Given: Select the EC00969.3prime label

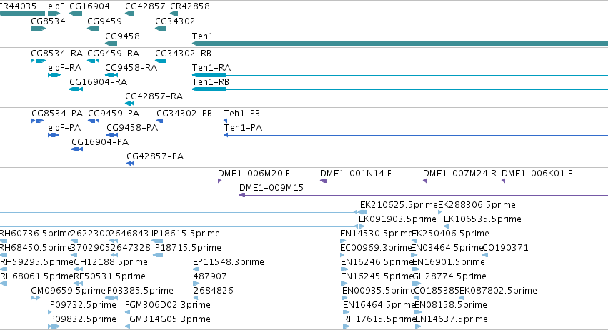Looking at the screenshot, I should coord(375,248).
